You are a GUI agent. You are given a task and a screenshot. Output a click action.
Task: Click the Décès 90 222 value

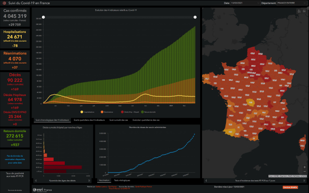tap(15, 80)
